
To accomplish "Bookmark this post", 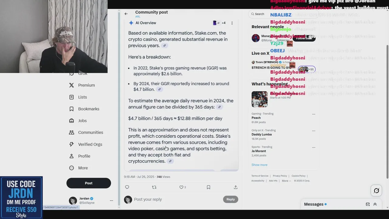I will [x=208, y=187].
